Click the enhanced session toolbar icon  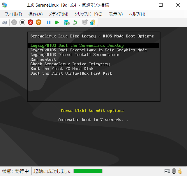pyautogui.click(x=85, y=22)
